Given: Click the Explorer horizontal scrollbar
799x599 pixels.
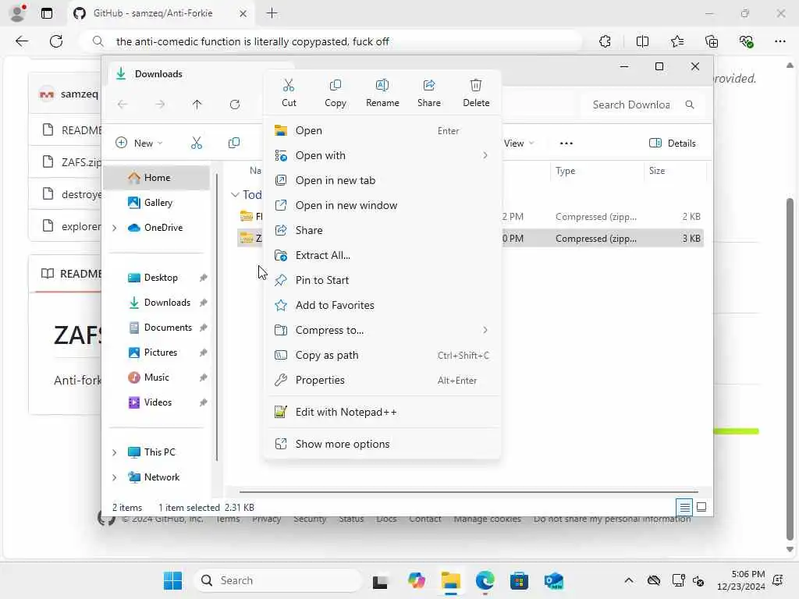Looking at the screenshot, I should [468, 492].
